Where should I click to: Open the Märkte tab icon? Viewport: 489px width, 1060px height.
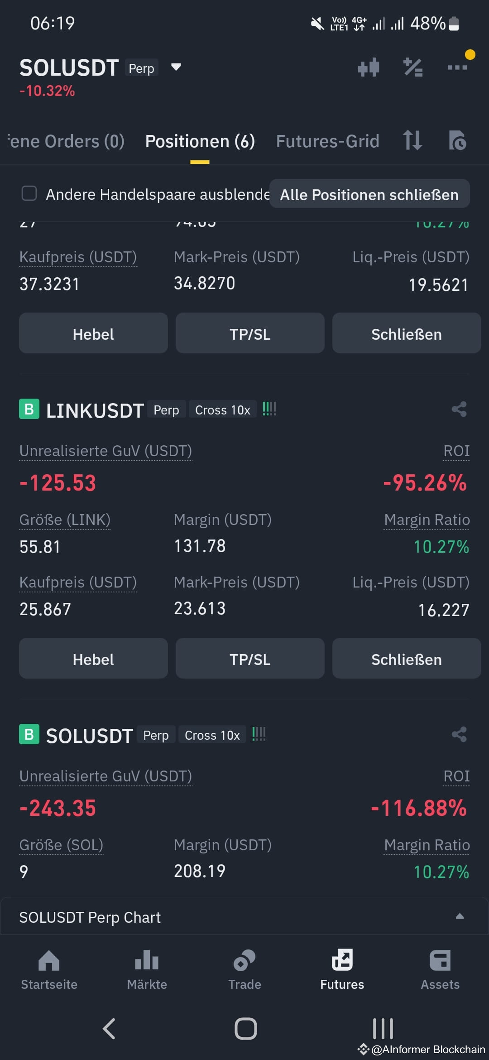147,960
